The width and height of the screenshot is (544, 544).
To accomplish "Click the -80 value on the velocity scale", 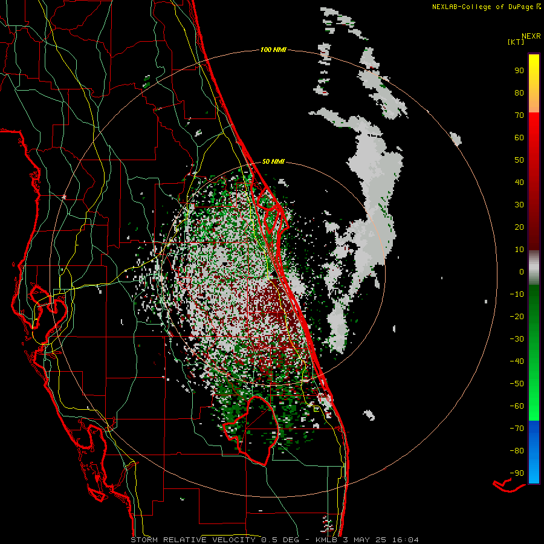I will pyautogui.click(x=517, y=451).
